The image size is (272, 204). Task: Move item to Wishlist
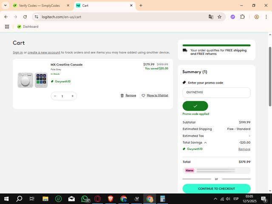tap(157, 95)
